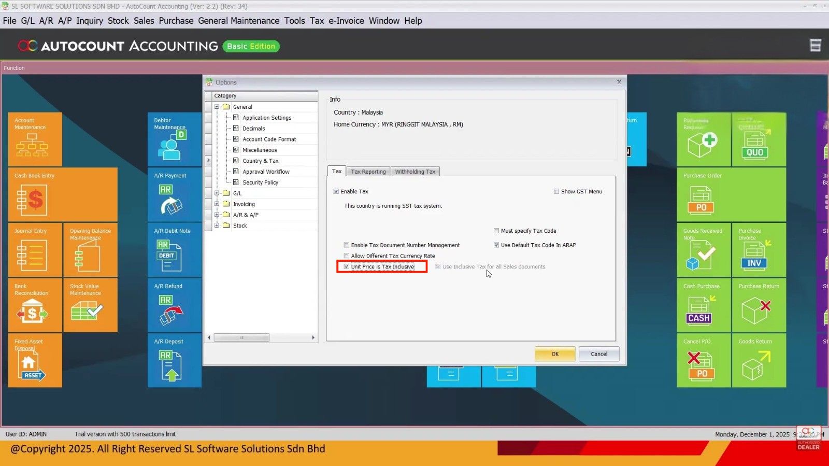Select Application Settings in category tree
Screen dimensions: 829x466
267,118
